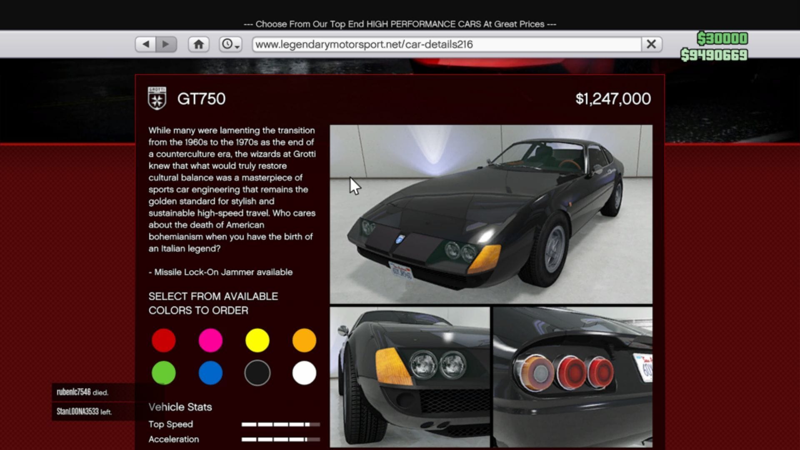Select the pink paint color

[210, 340]
